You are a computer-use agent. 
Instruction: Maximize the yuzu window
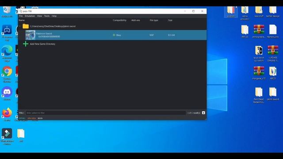194,11
